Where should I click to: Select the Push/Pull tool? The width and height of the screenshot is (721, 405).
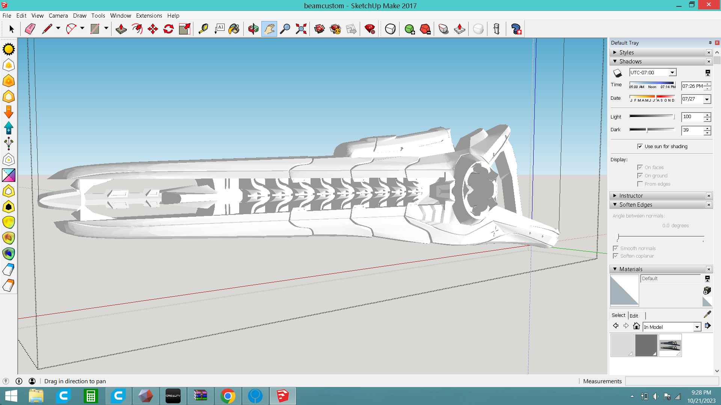[121, 29]
